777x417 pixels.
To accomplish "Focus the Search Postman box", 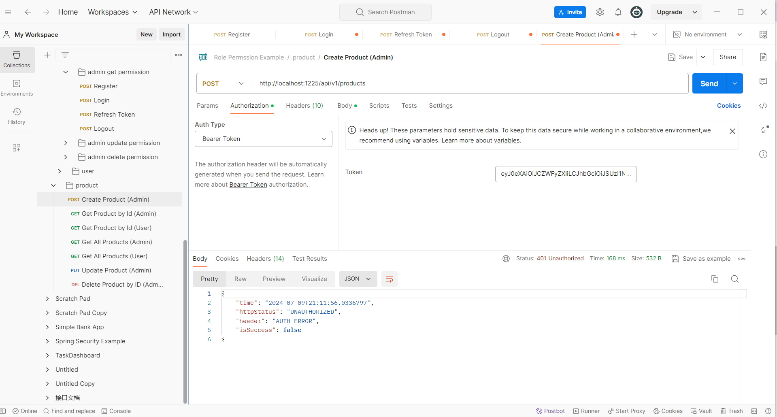I will pyautogui.click(x=385, y=12).
